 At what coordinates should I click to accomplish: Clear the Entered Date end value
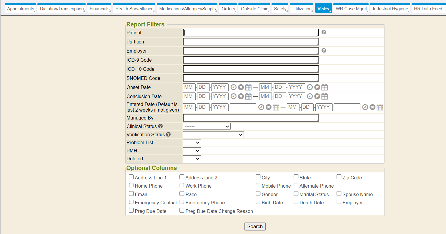tap(372, 107)
